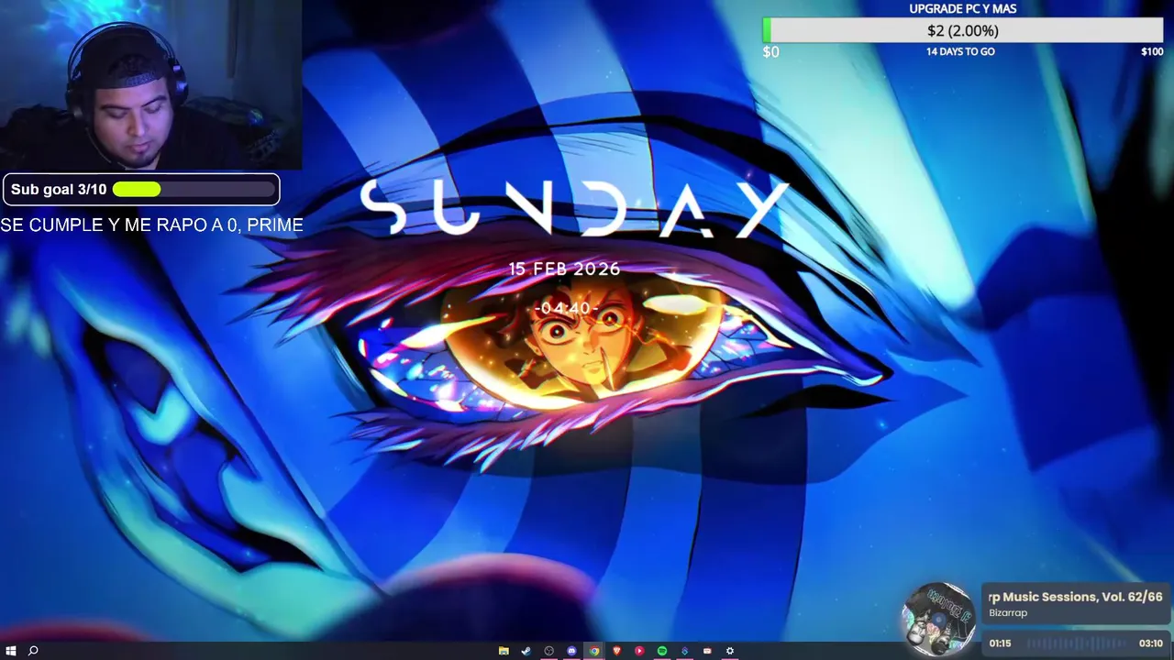This screenshot has height=660, width=1174.
Task: Click the '$2 (2.00%)' donation goal bar
Action: pos(963,31)
